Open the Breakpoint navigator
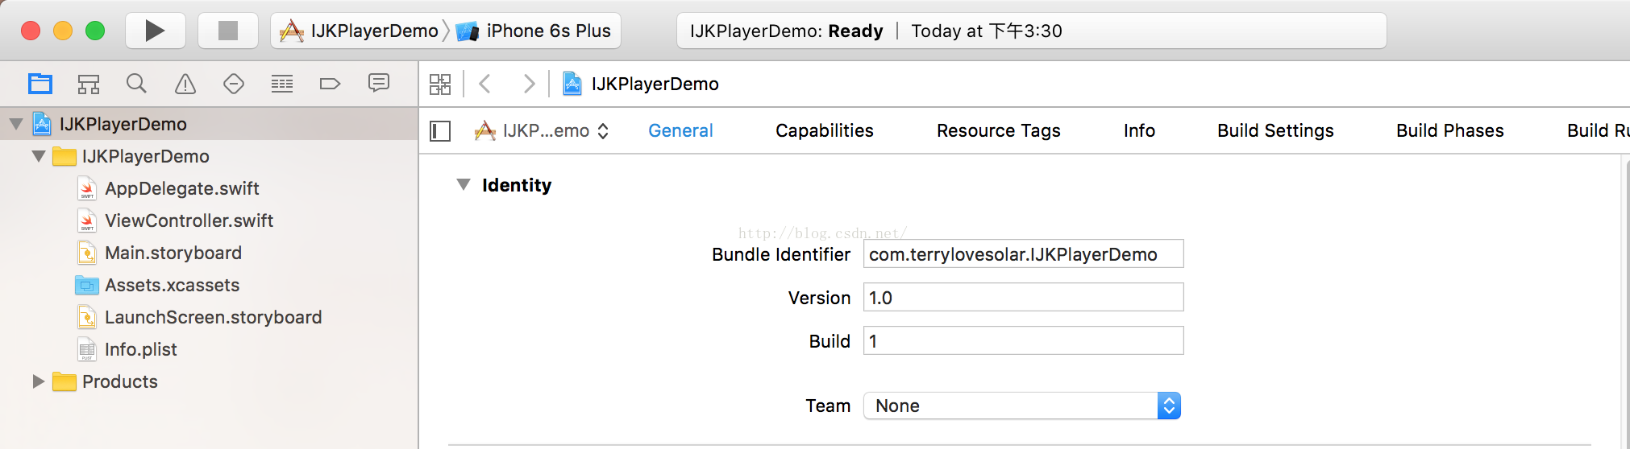The image size is (1630, 449). point(331,84)
